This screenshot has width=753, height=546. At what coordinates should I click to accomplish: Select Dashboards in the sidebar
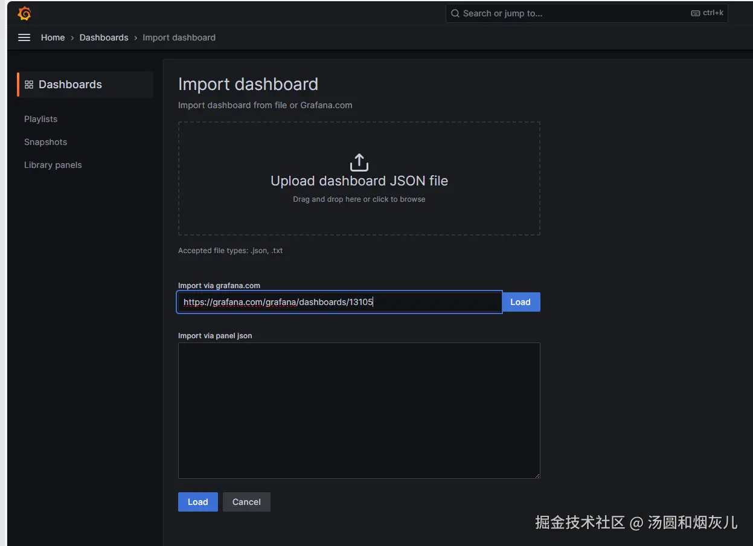coord(85,85)
